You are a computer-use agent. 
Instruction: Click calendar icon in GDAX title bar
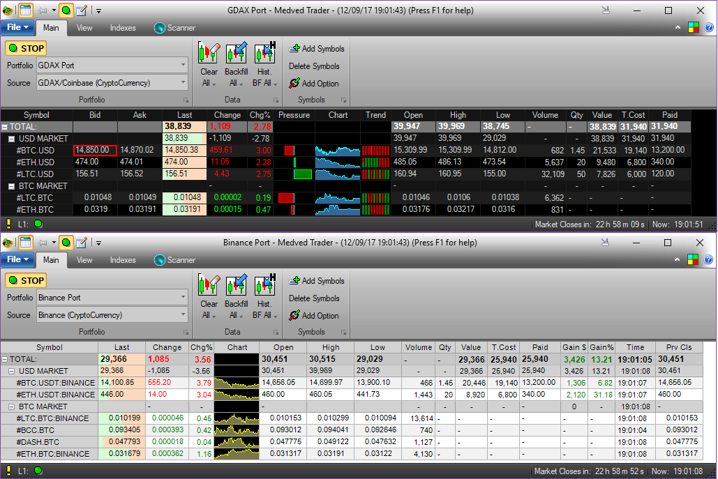point(25,10)
